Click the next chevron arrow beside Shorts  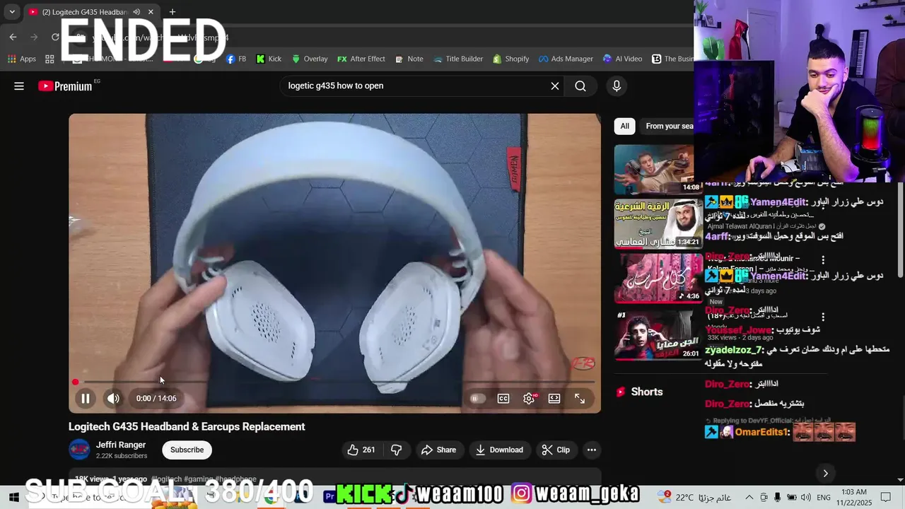point(825,473)
